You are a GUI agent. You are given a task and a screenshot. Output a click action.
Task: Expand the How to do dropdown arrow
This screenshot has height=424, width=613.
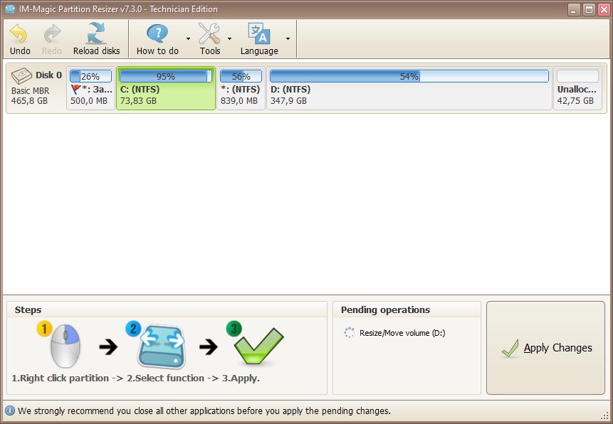189,38
